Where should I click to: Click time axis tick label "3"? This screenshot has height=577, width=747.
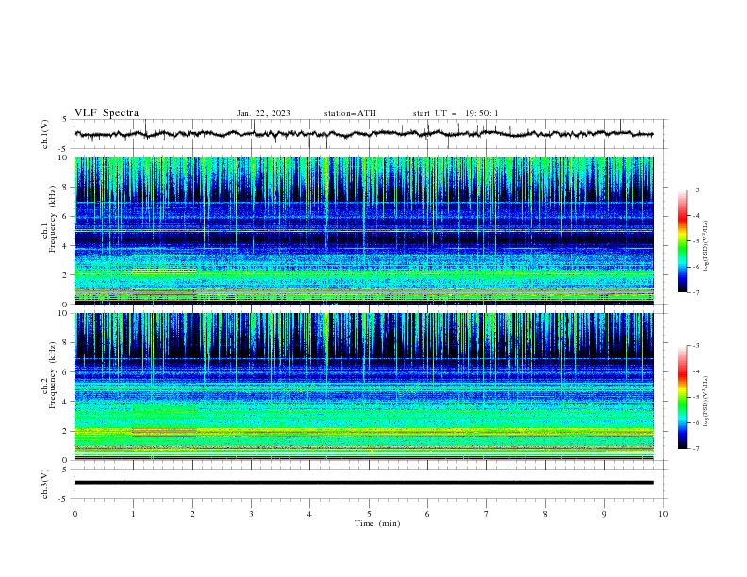[x=251, y=514]
